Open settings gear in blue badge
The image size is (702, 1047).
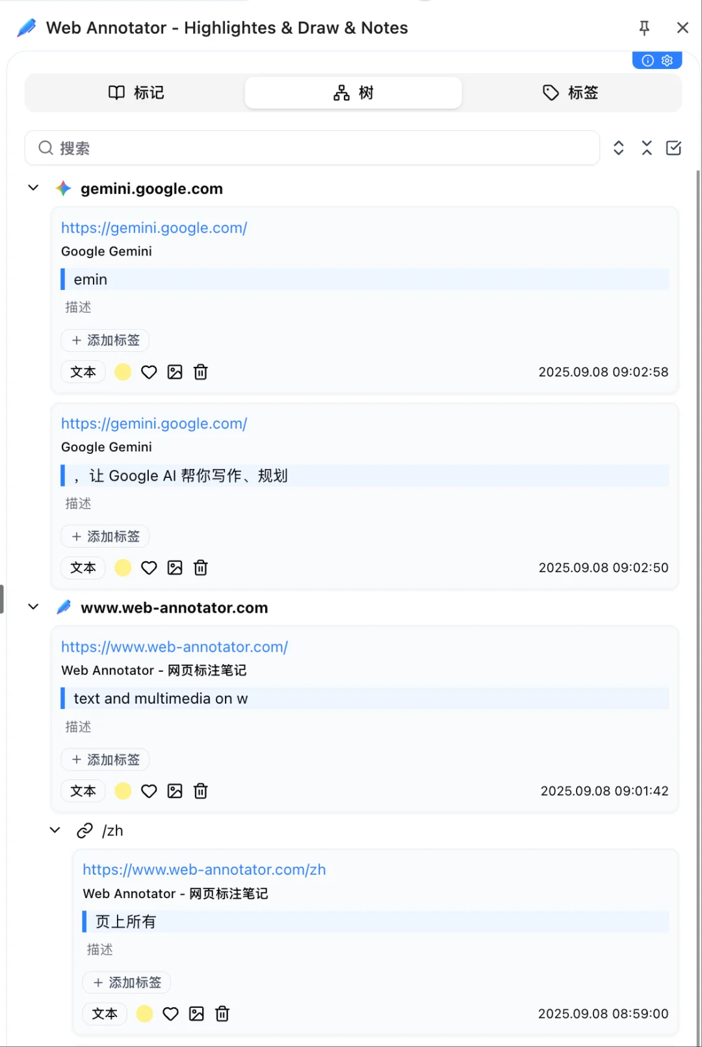point(667,60)
